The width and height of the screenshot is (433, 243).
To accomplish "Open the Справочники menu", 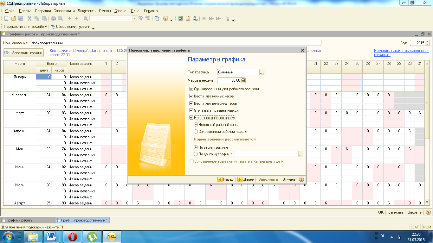I will [64, 11].
